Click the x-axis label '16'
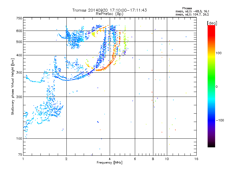 tap(196, 159)
